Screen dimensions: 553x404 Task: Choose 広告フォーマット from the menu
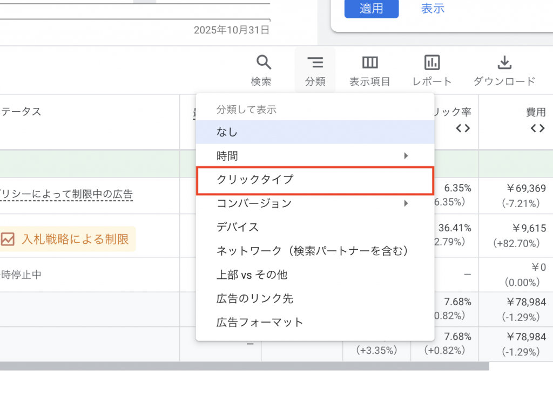point(260,322)
